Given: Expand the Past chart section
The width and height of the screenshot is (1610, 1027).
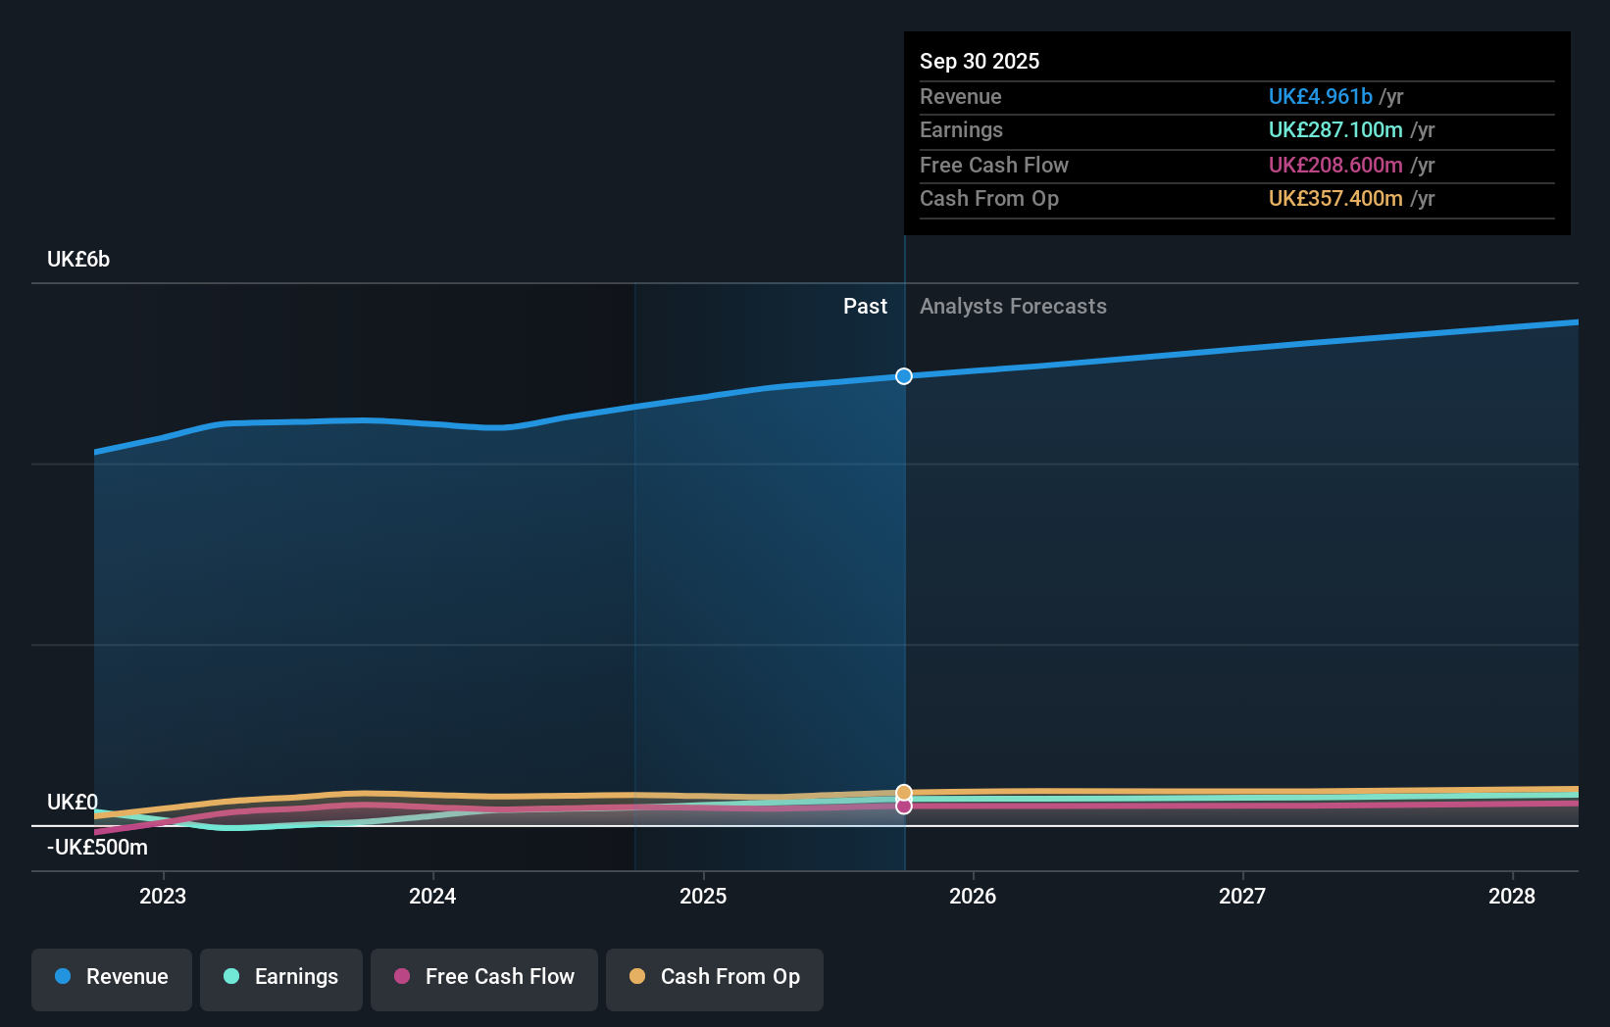Looking at the screenshot, I should click(x=865, y=306).
